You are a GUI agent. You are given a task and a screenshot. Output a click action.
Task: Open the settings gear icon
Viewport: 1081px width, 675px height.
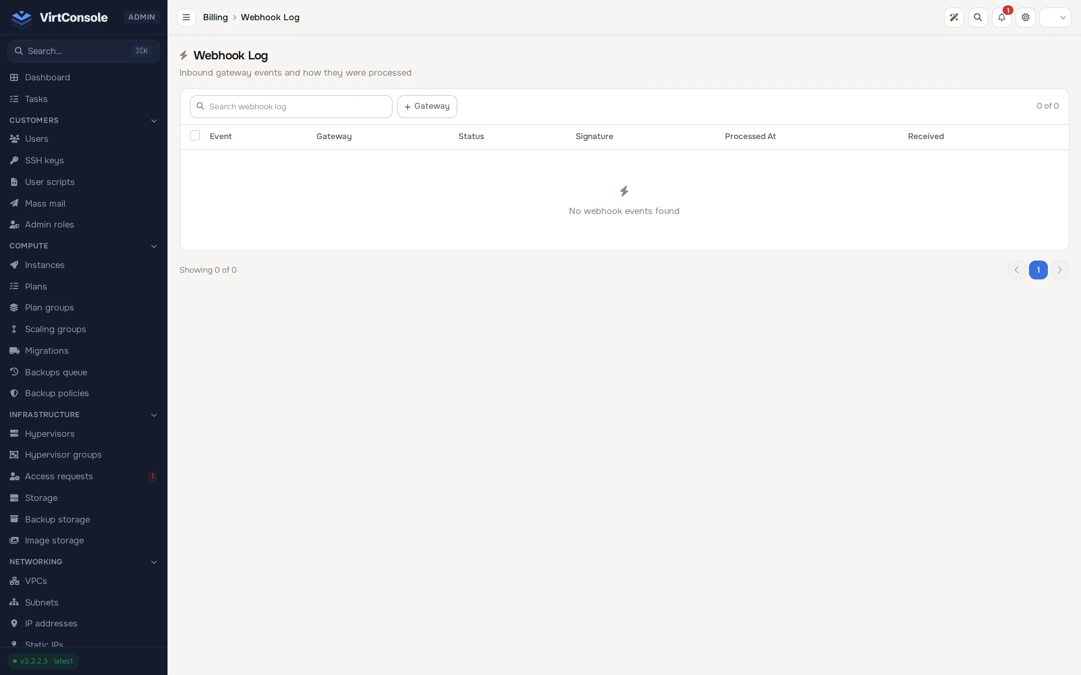tap(1026, 18)
